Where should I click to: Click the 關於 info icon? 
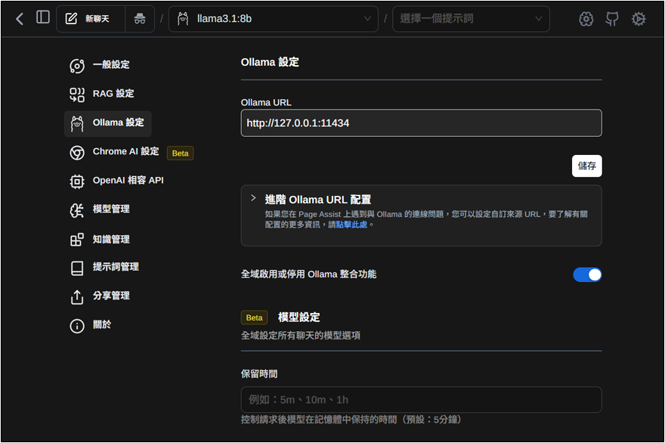pos(77,326)
